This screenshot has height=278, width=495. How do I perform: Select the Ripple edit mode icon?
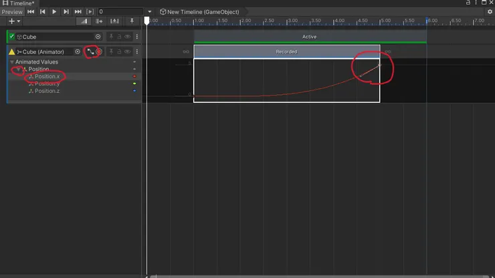(99, 21)
